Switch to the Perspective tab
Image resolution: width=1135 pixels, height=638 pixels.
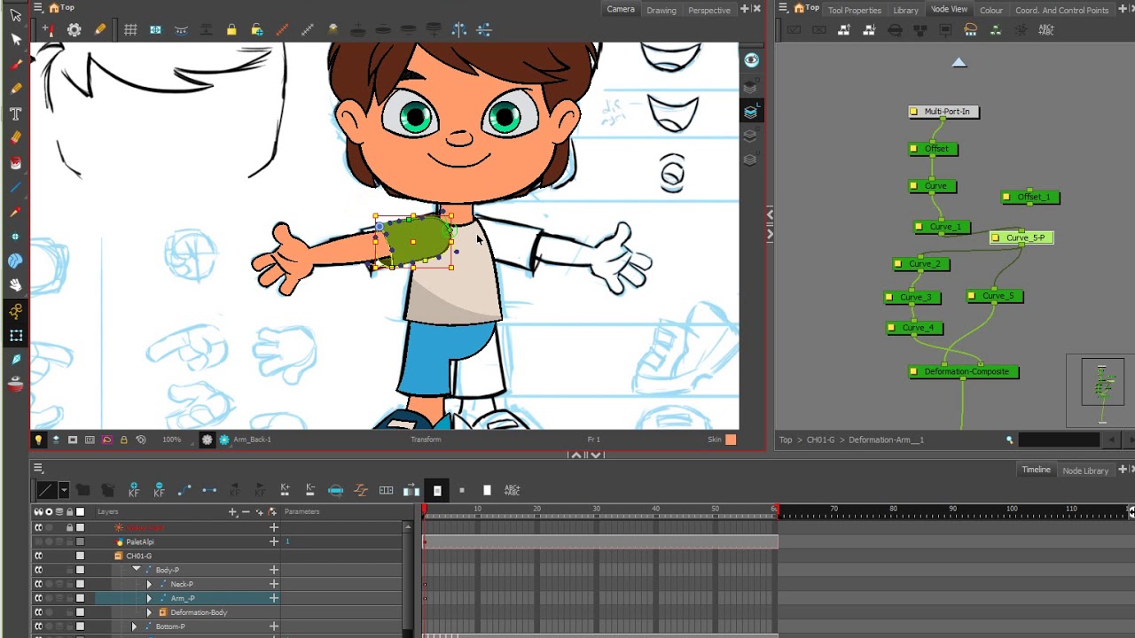[x=709, y=10]
